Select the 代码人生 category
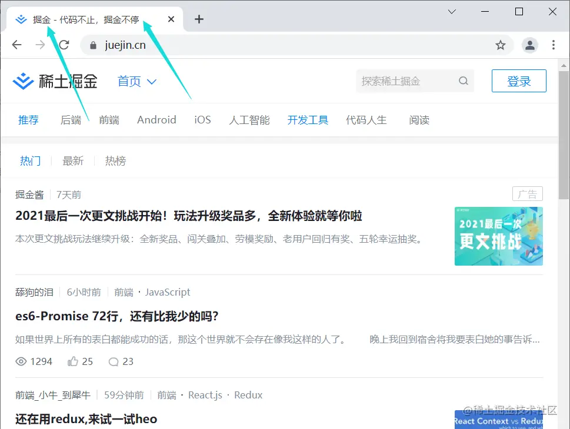The height and width of the screenshot is (429, 570). [366, 120]
